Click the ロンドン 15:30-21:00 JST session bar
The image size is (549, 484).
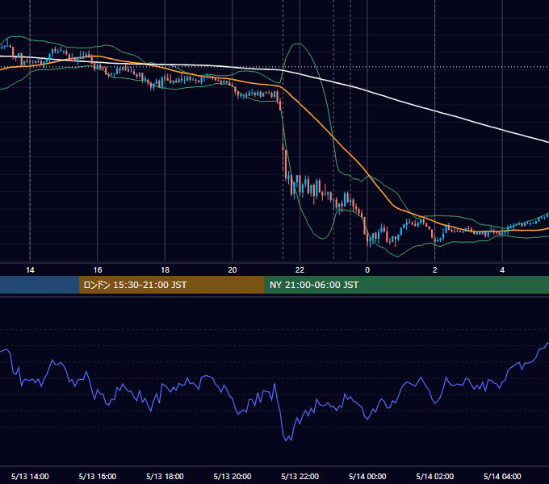pos(171,285)
